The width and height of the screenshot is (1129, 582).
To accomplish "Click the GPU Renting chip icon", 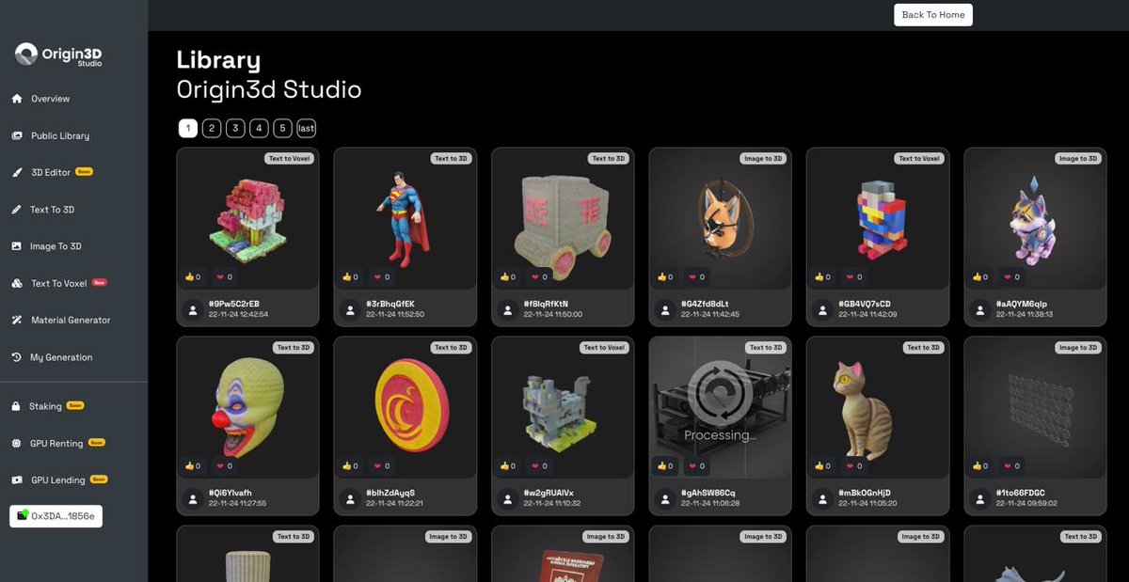I will point(16,443).
